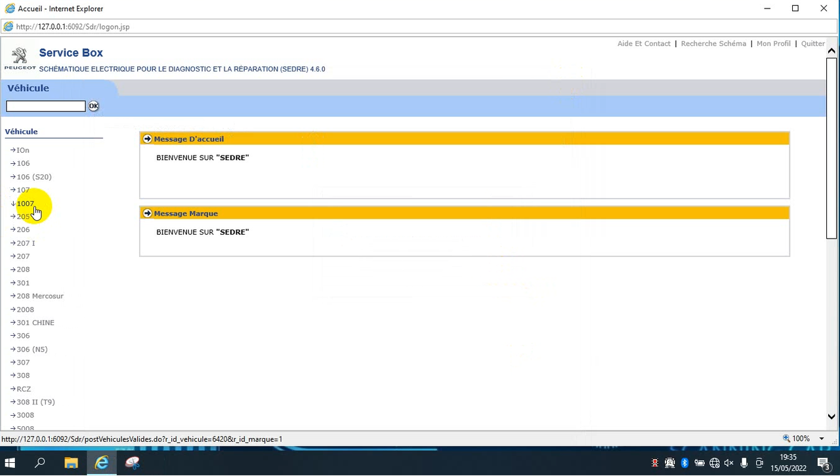Image resolution: width=840 pixels, height=476 pixels.
Task: Click the arrow icon beside Message D'accueil
Action: [x=148, y=139]
